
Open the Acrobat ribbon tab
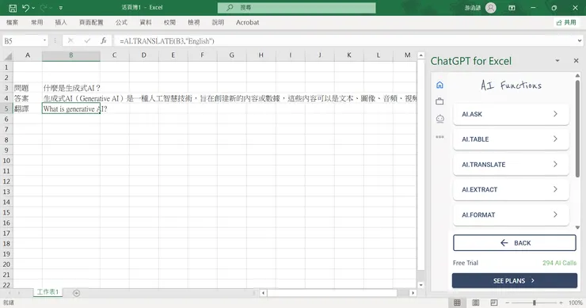pos(247,22)
